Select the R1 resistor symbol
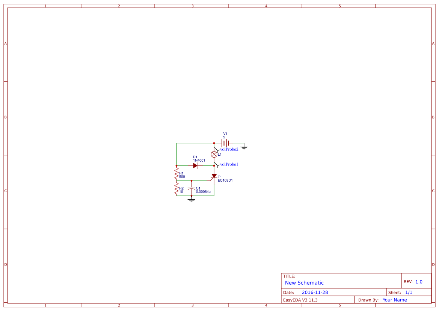The height and width of the screenshot is (311, 439). coord(177,173)
